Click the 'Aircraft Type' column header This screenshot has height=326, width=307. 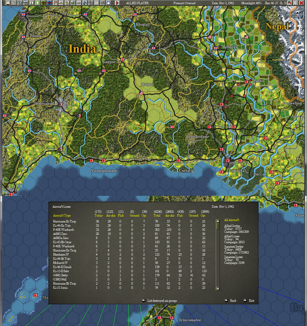(62, 216)
